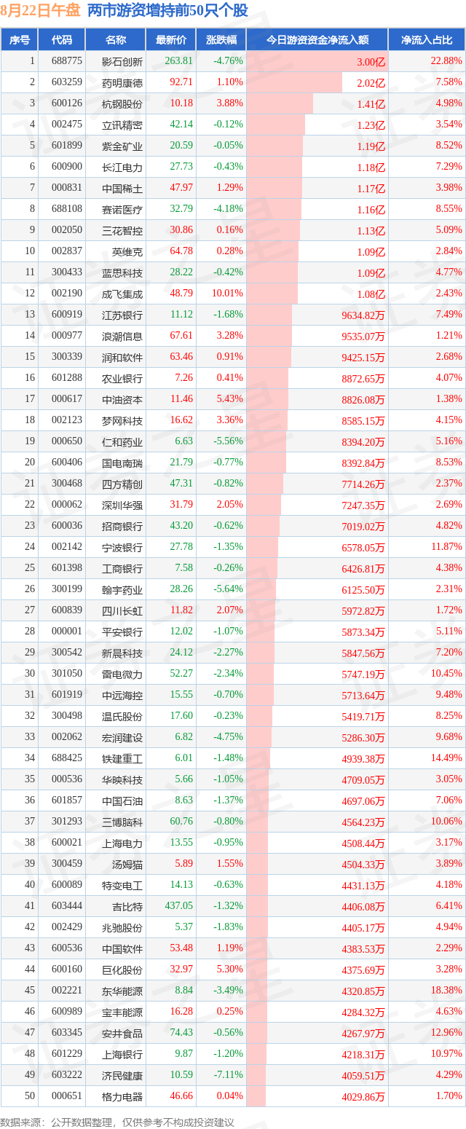Click 5.30% change for 巨化股份

[x=232, y=969]
